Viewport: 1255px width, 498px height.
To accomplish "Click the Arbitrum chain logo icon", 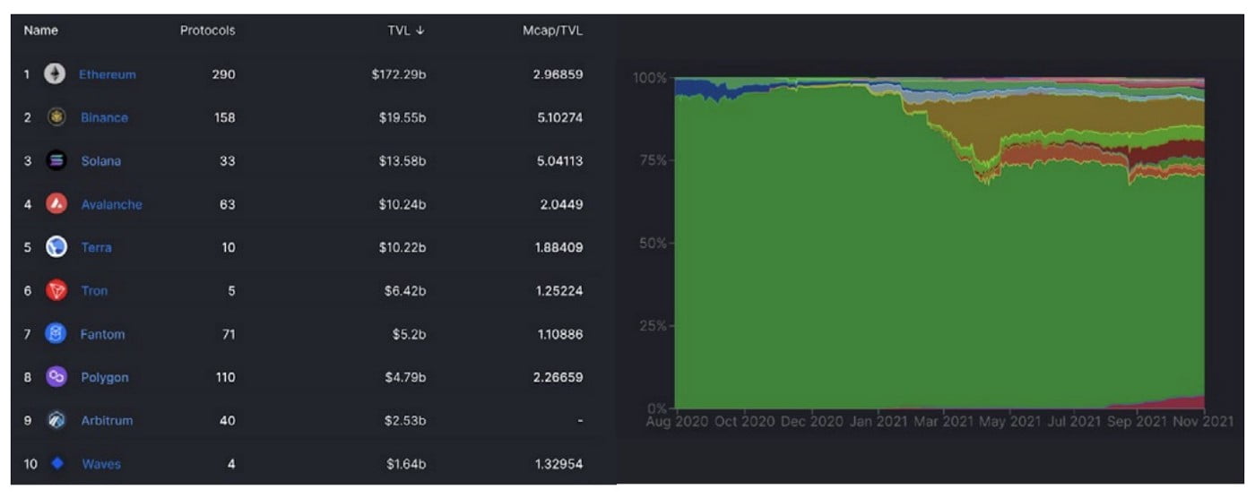I will 56,420.
